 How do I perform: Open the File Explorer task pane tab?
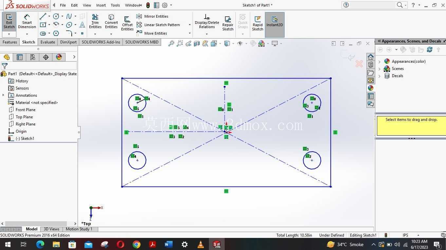(x=371, y=73)
